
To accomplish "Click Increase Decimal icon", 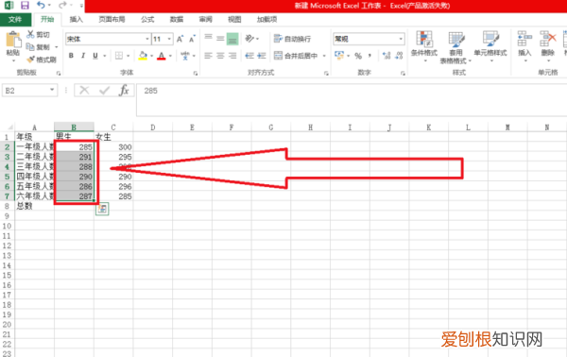I will click(387, 56).
